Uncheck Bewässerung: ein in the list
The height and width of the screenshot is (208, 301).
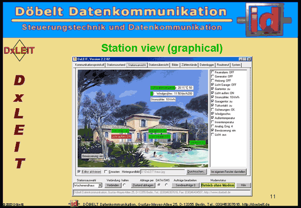click(213, 130)
